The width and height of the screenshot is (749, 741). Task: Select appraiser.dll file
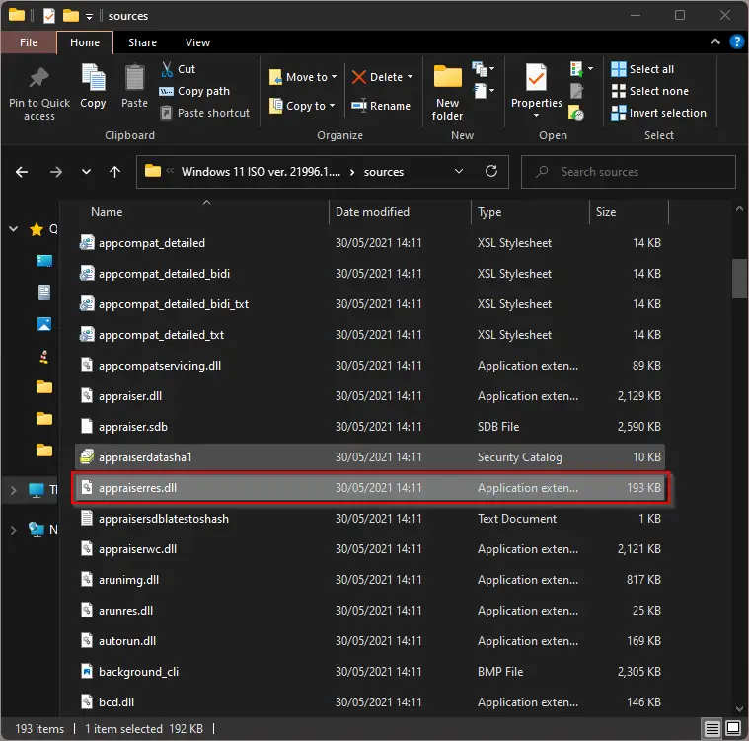point(370,396)
